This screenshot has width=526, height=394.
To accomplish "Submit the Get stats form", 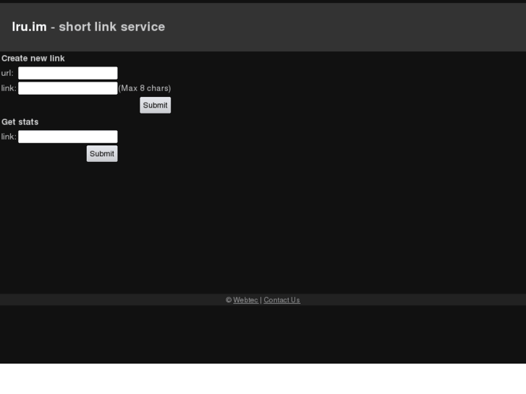I will 102,153.
